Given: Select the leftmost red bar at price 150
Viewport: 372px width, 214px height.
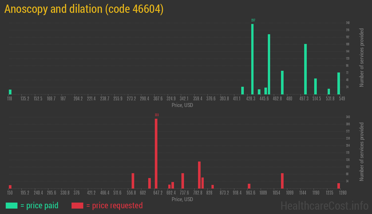Looking at the screenshot, I should (10, 187).
